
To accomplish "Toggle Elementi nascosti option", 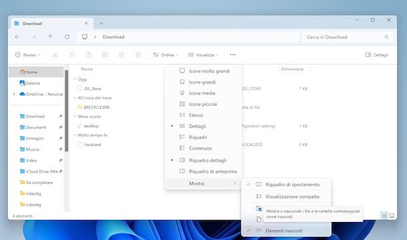I will [x=286, y=231].
